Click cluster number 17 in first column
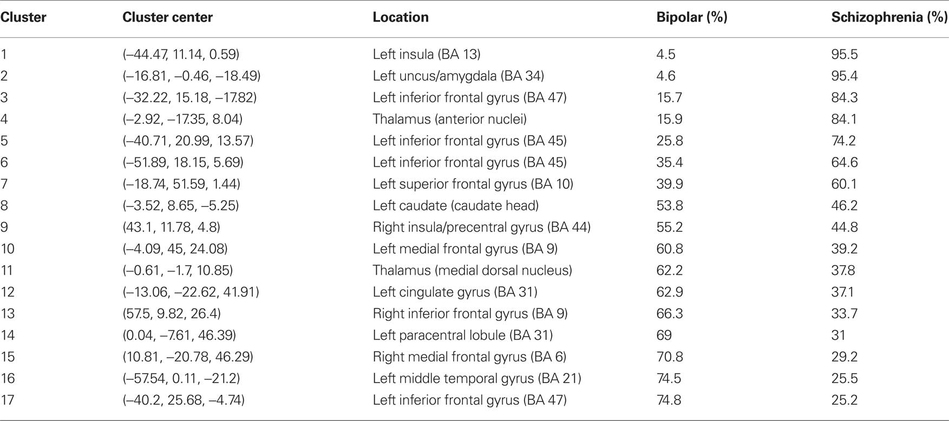Viewport: 949px width, 421px height. coord(7,400)
